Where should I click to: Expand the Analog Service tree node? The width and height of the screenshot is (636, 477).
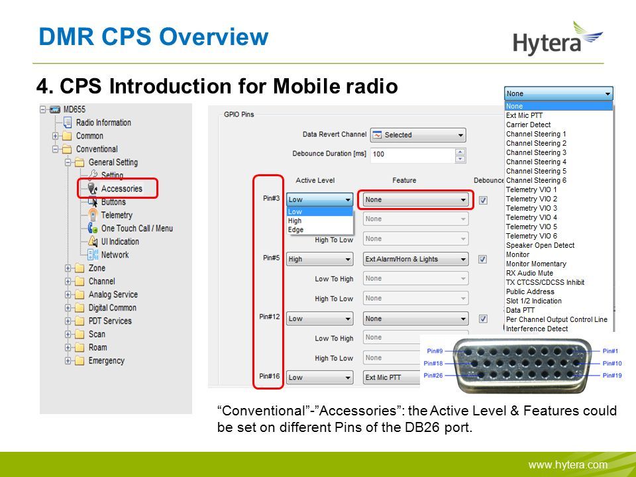tap(68, 295)
